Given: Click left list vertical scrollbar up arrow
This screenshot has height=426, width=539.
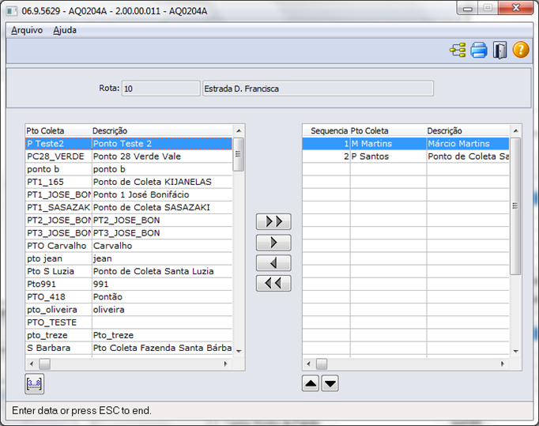Looking at the screenshot, I should tap(239, 130).
